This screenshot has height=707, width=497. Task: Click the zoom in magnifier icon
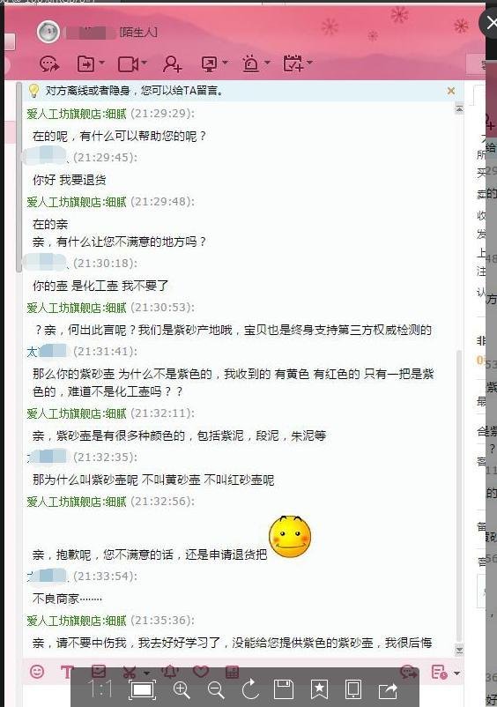pyautogui.click(x=182, y=690)
